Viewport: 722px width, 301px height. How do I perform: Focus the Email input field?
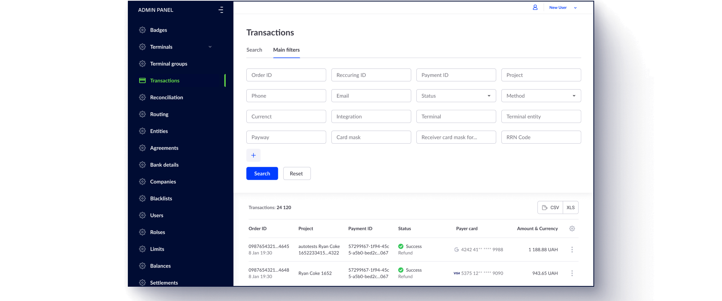(x=371, y=96)
